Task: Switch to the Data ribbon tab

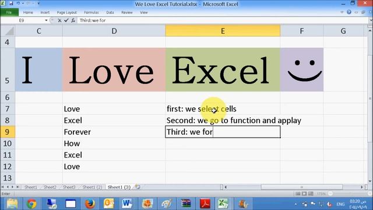Action: (x=110, y=12)
